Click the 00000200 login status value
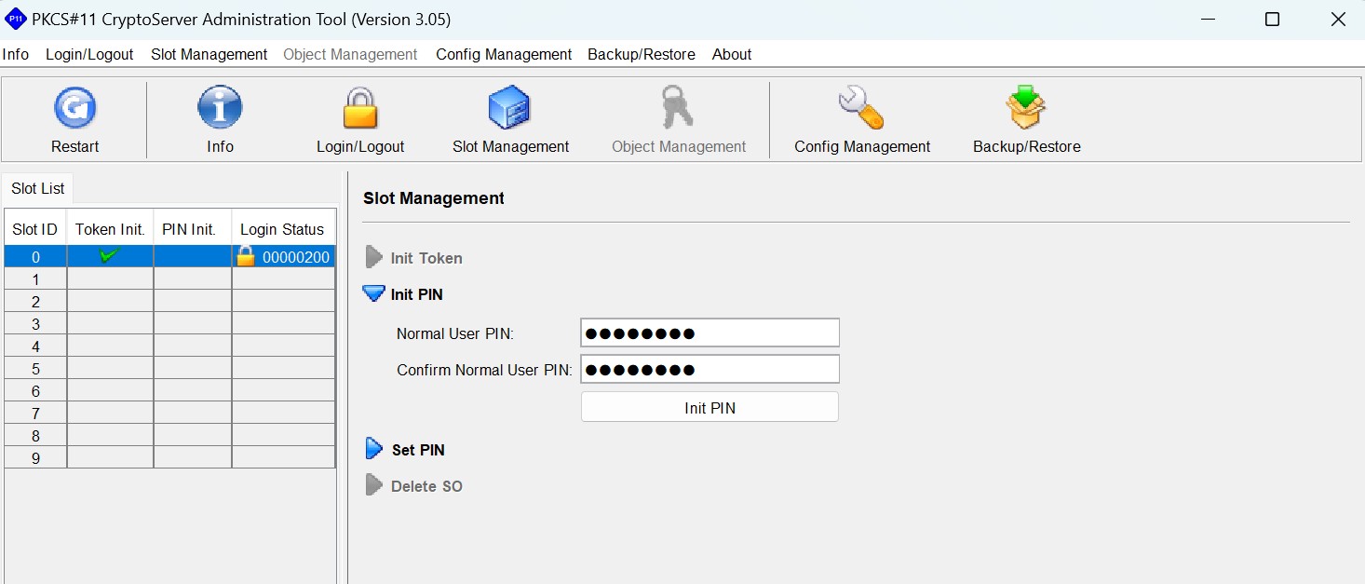The image size is (1365, 584). pos(296,257)
